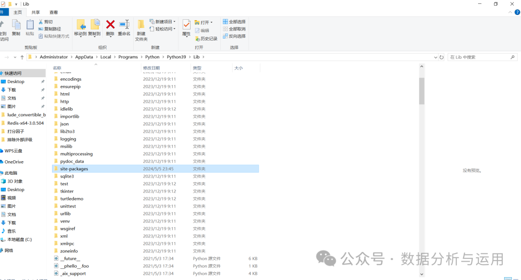Expand the Quick Access Toolbar customize arrow
This screenshot has width=521, height=280.
pyautogui.click(x=16, y=4)
